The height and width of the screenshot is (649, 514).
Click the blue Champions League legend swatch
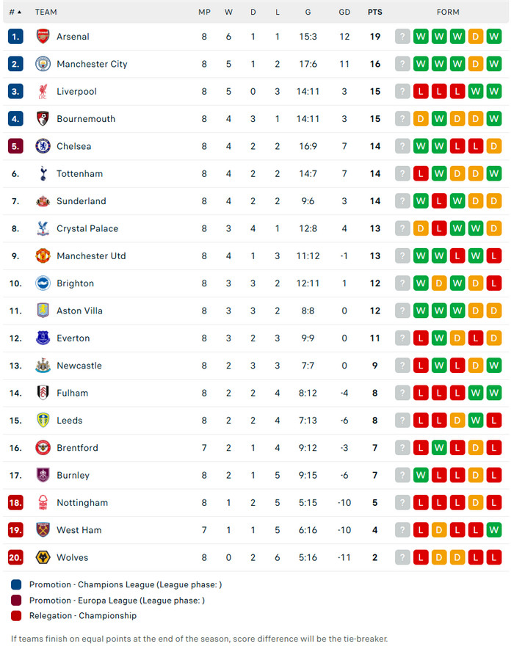pos(17,584)
